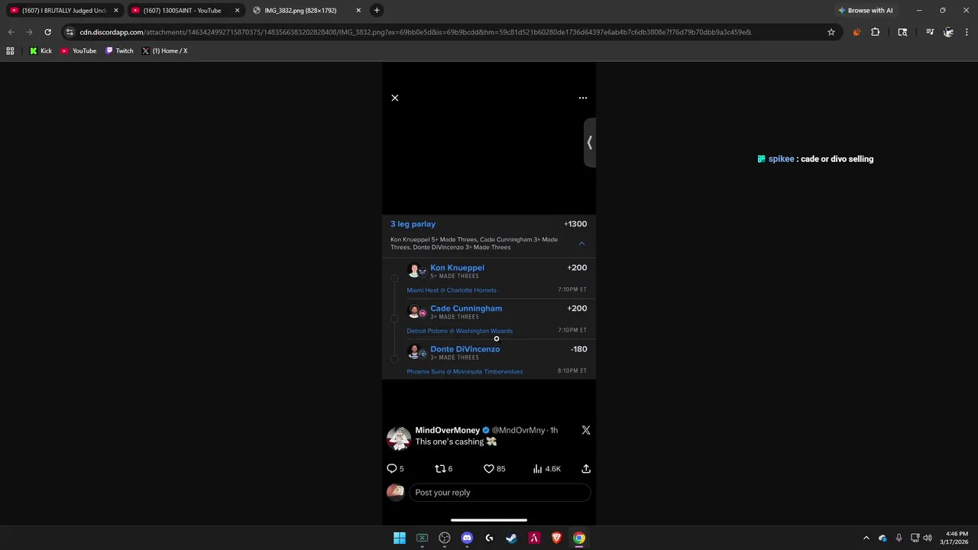
Task: Click Browse with AI button
Action: click(x=866, y=11)
